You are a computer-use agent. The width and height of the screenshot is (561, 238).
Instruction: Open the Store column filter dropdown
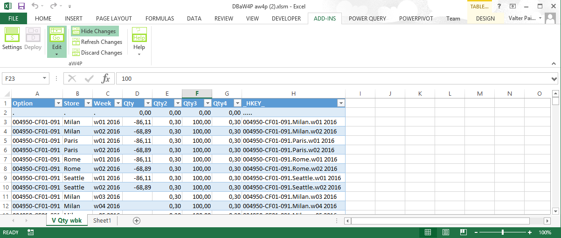[x=88, y=103]
